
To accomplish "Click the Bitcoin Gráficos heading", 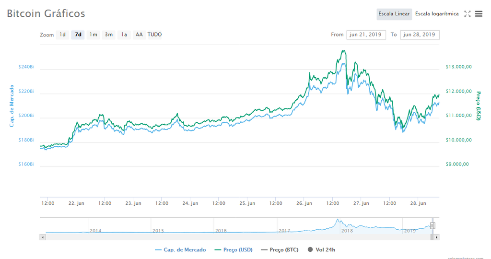I will 46,14.
